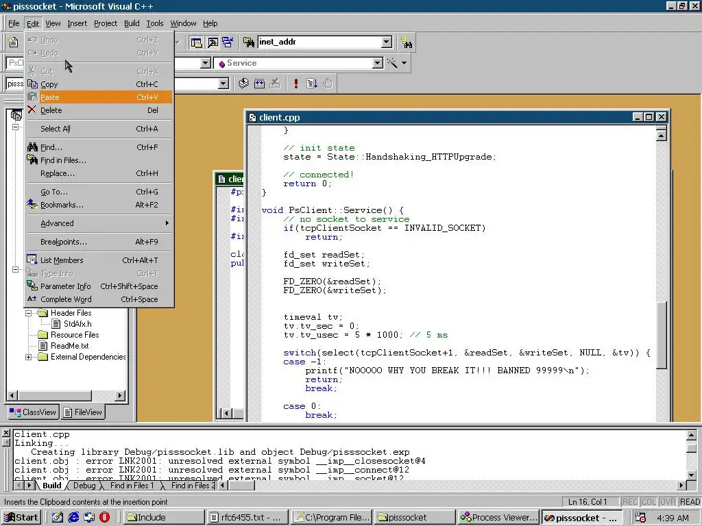Click the New Text File toolbar icon
Screen dimensions: 702x526
[x=14, y=42]
